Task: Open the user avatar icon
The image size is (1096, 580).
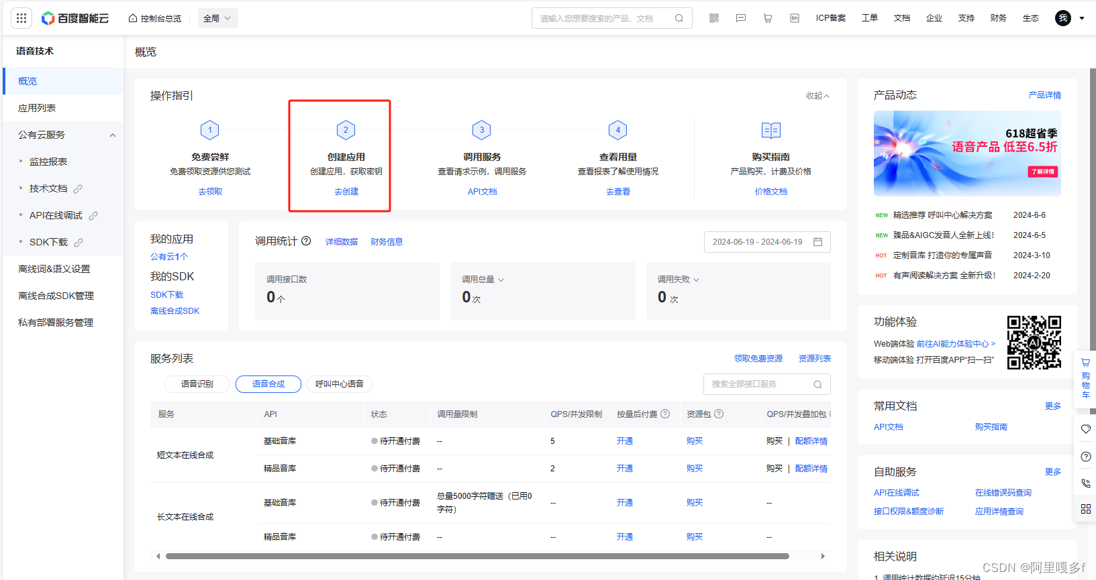Action: tap(1063, 18)
